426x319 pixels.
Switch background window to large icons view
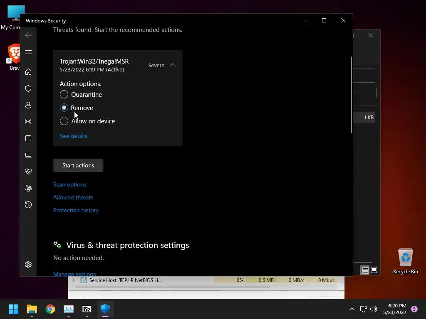pyautogui.click(x=374, y=270)
